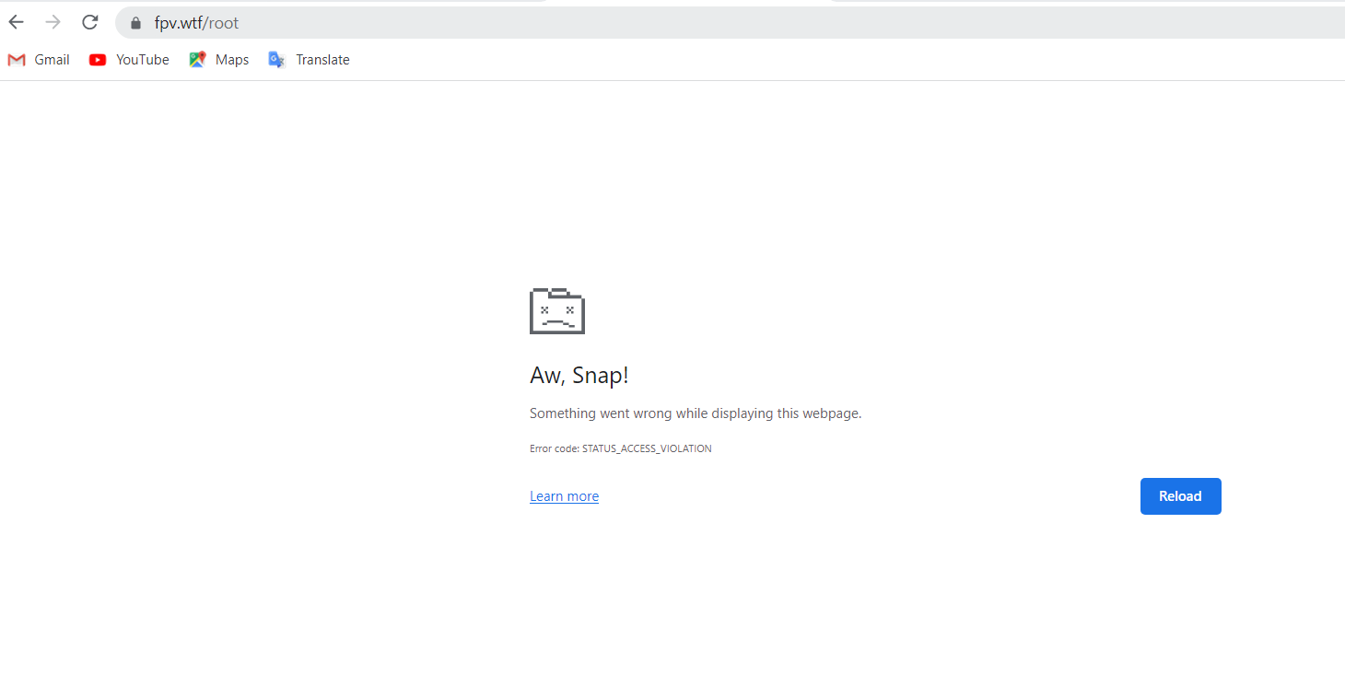The image size is (1345, 698).
Task: Open the Gmail bookmark icon
Action: tap(15, 59)
